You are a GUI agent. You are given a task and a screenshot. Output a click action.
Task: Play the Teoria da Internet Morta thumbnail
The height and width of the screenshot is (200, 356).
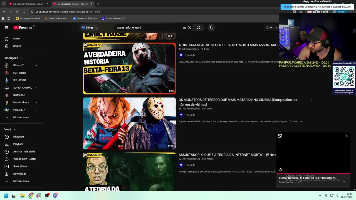129,172
